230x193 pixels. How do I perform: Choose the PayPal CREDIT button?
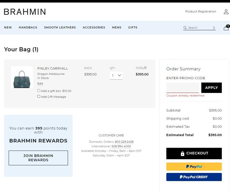[194, 177]
